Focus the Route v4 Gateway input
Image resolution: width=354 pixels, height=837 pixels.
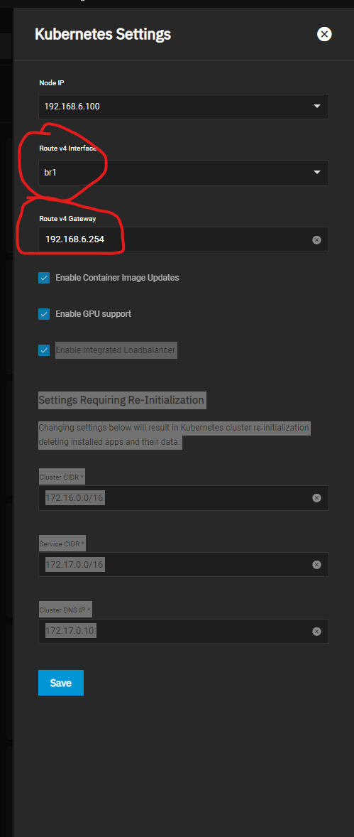click(175, 239)
